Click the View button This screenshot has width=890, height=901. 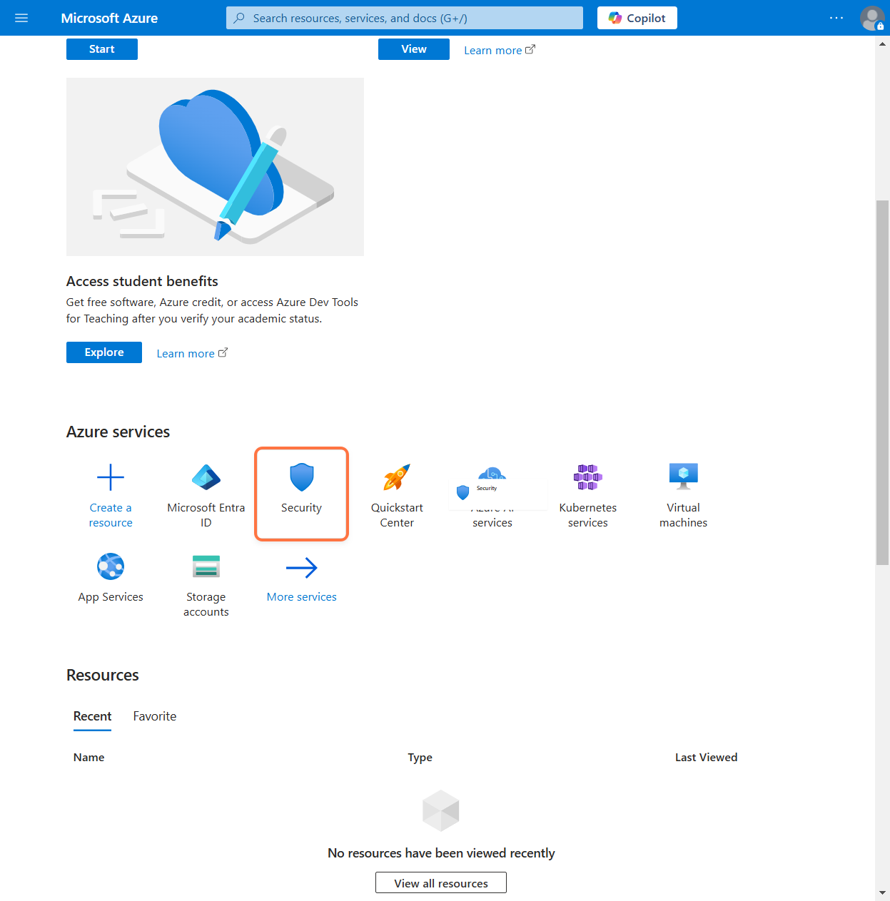414,49
